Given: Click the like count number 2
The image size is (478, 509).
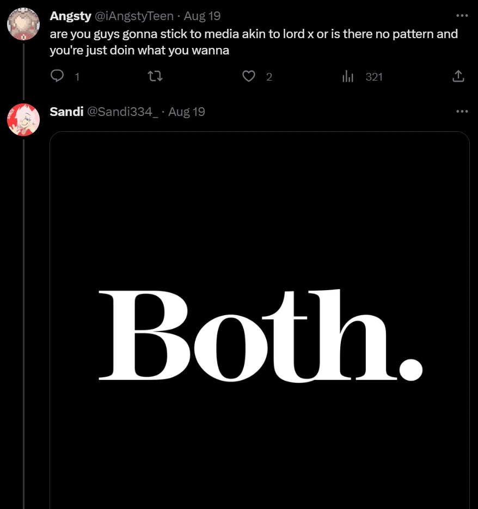Looking at the screenshot, I should 269,77.
